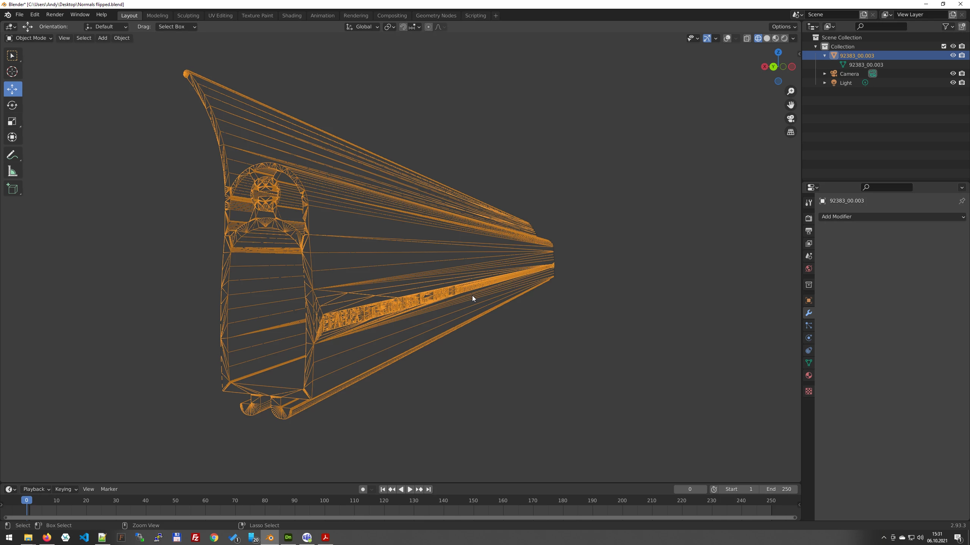This screenshot has width=970, height=545.
Task: Click the End frame field
Action: pos(779,489)
